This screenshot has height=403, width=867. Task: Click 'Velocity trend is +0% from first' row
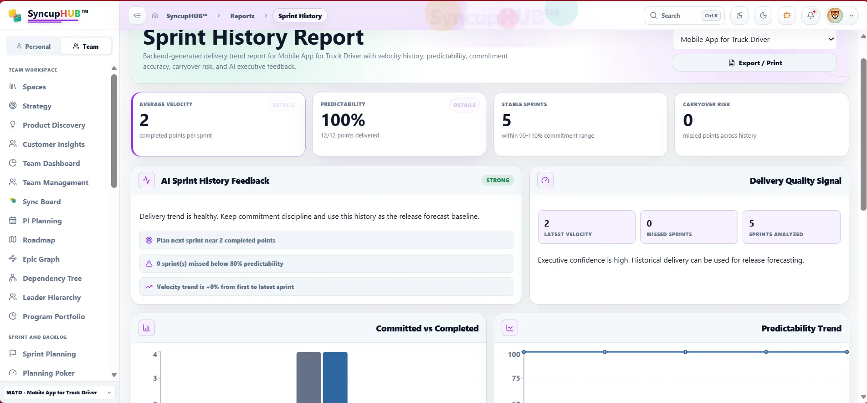tap(326, 287)
